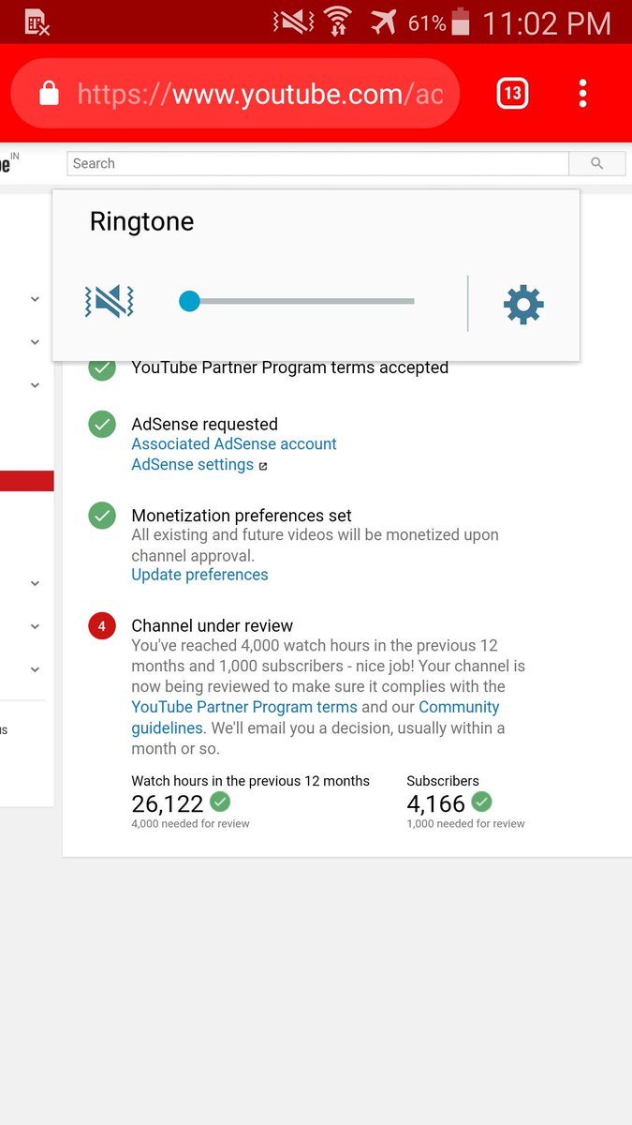632x1125 pixels.
Task: Click Watch hours in the previous 12 months label
Action: tap(250, 781)
